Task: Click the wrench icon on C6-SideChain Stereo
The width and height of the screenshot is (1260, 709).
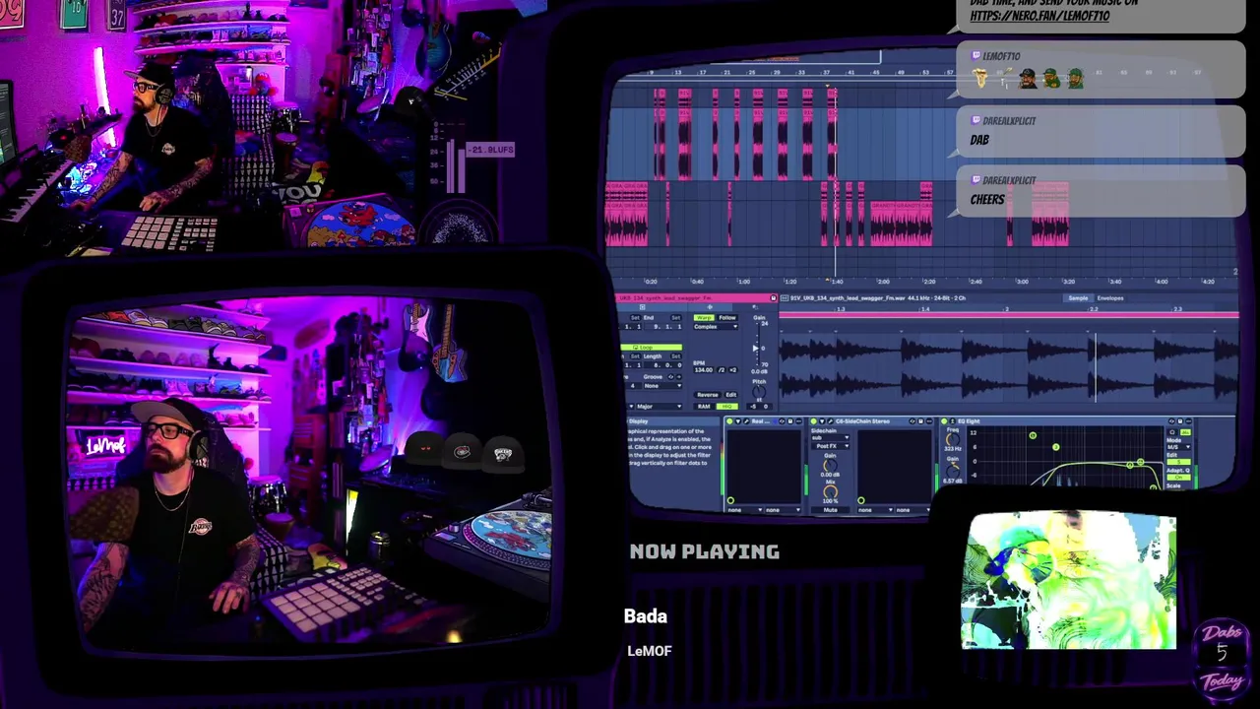Action: tap(830, 421)
